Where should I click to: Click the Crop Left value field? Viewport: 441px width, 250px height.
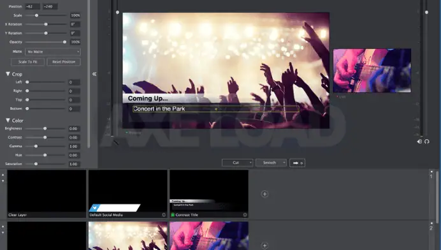click(x=75, y=82)
